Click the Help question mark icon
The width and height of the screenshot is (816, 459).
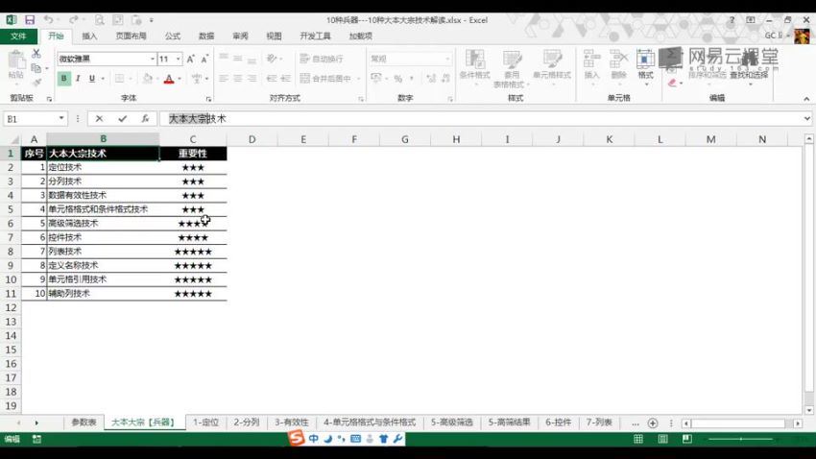pos(732,20)
